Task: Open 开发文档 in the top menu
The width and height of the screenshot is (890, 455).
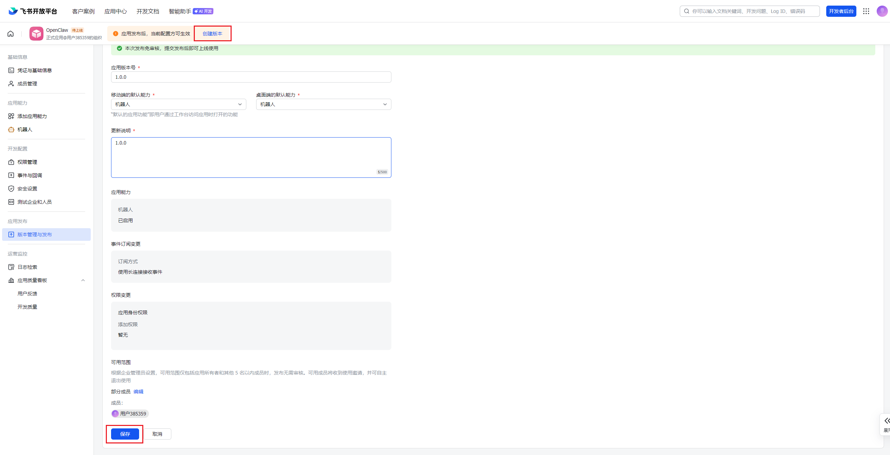Action: tap(148, 11)
